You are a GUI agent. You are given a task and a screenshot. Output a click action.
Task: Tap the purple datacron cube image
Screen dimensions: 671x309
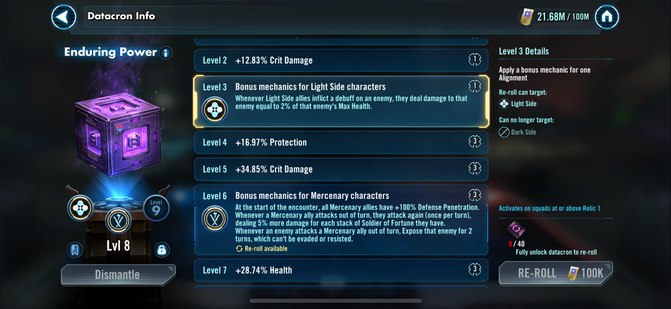click(118, 134)
